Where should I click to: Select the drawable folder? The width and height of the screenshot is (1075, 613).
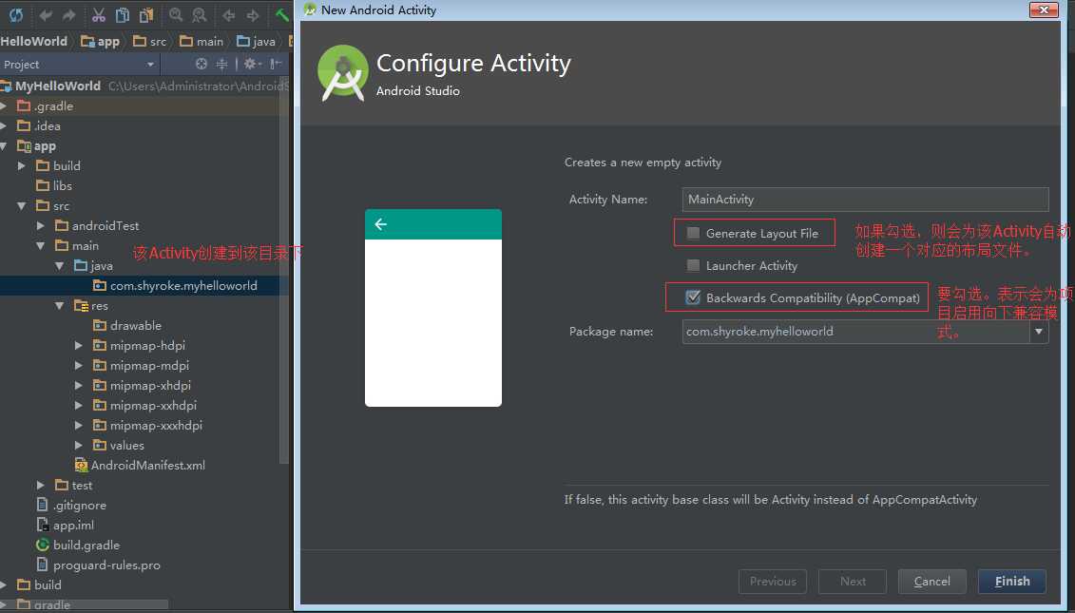pos(126,326)
